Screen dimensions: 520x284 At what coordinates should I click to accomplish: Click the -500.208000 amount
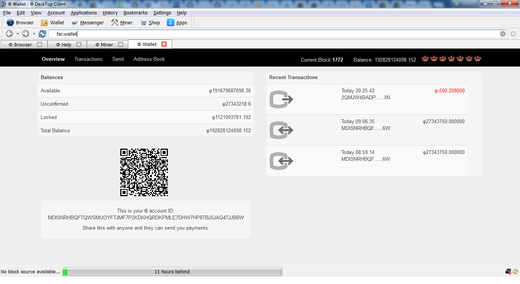(450, 91)
